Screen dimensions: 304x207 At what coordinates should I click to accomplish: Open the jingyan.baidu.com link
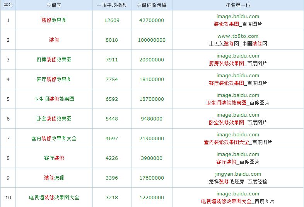pos(237,174)
